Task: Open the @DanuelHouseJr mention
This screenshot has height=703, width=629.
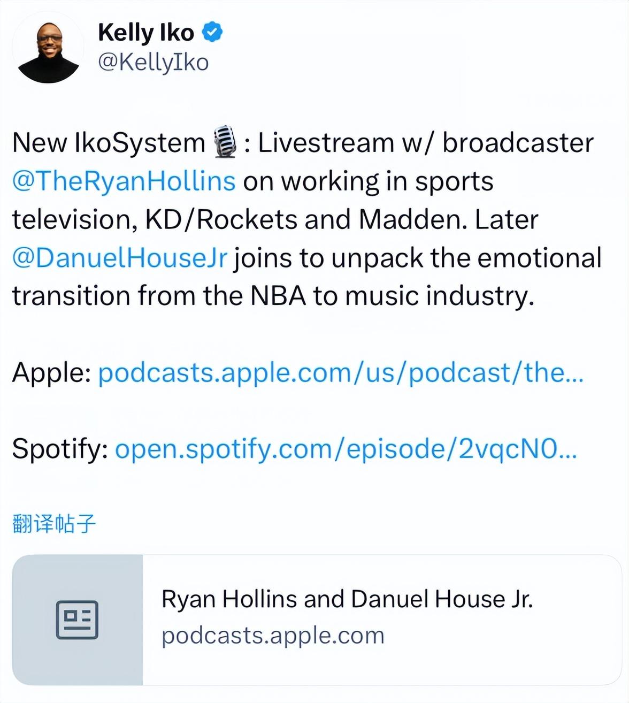Action: pos(120,258)
